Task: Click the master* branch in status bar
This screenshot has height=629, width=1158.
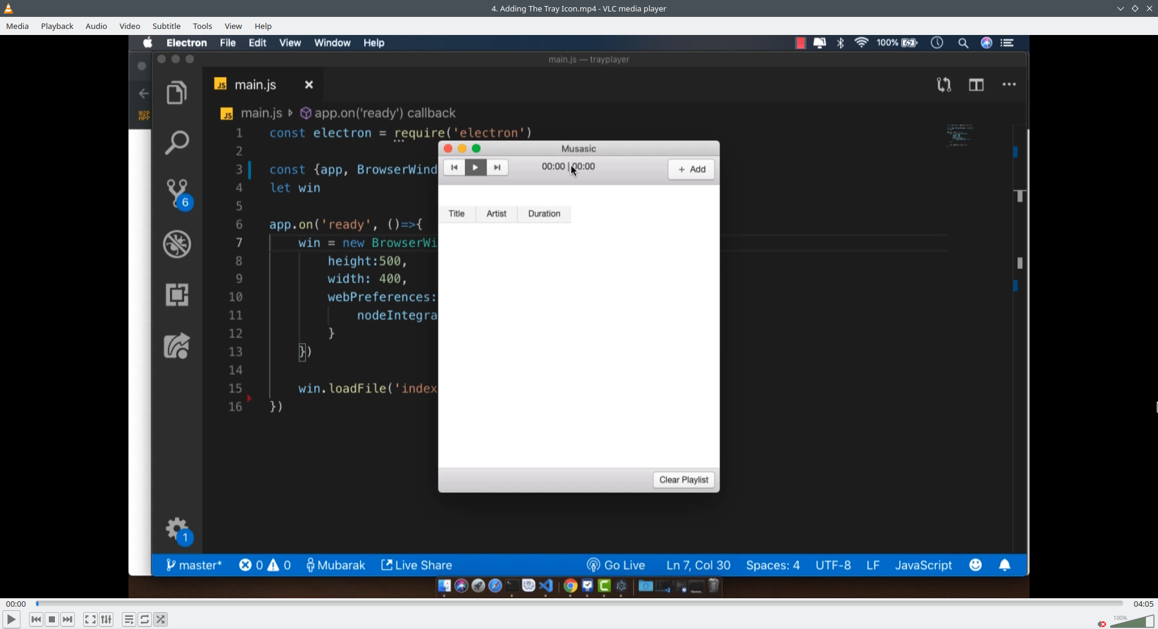Action: point(194,565)
